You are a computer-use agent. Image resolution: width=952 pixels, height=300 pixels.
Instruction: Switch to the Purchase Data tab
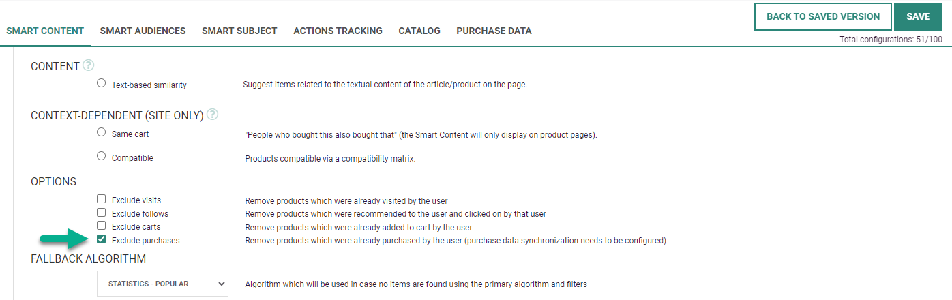pos(494,31)
